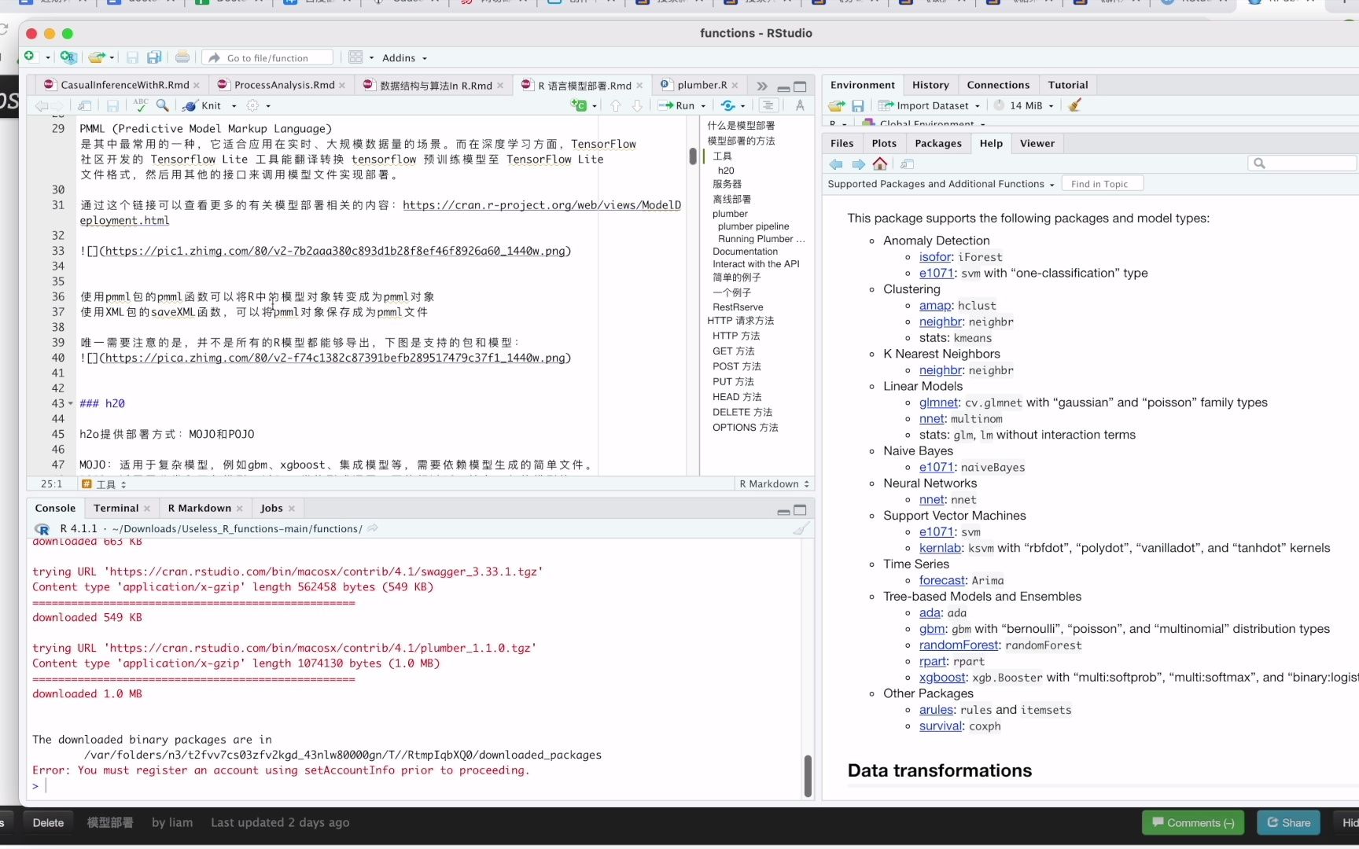Run spell check with the ABC icon
The image size is (1359, 849).
[x=141, y=105]
